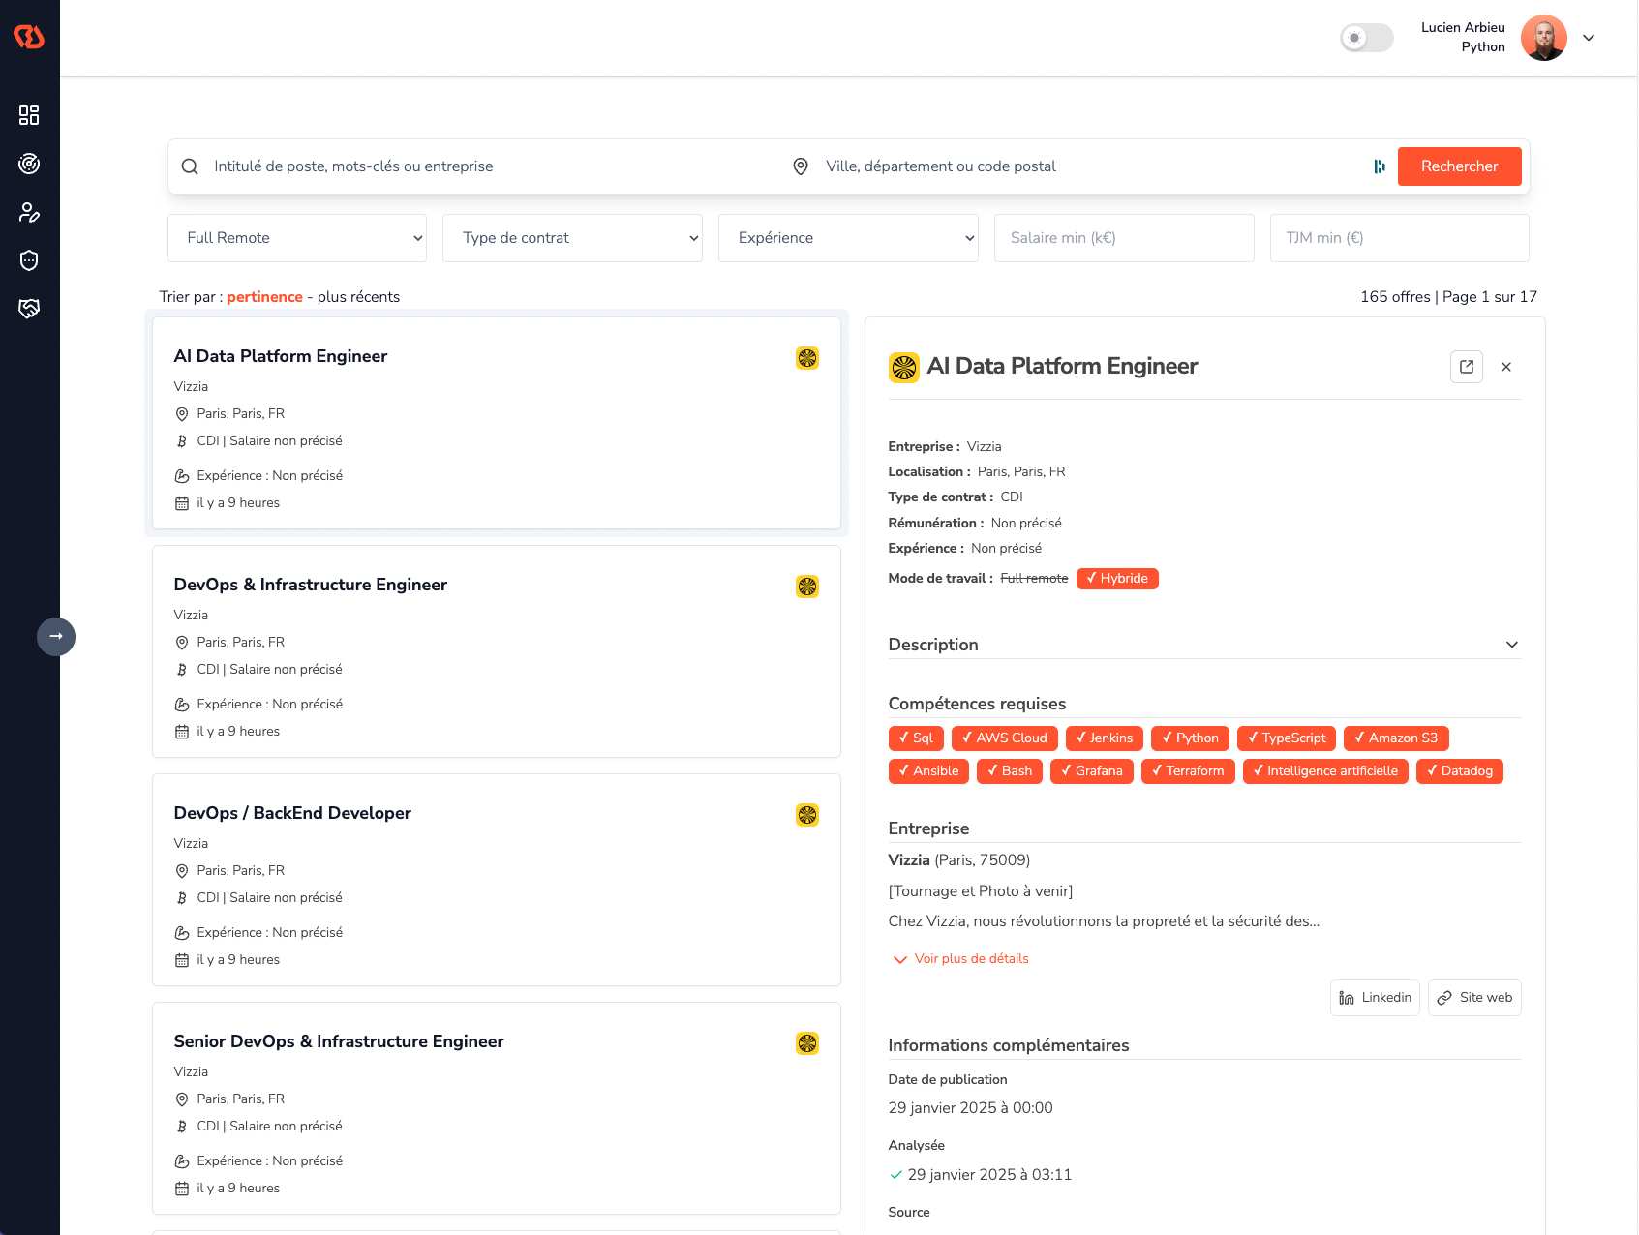Click Vizzia logo on Senior DevOps card
The width and height of the screenshot is (1639, 1235).
pos(807,1043)
